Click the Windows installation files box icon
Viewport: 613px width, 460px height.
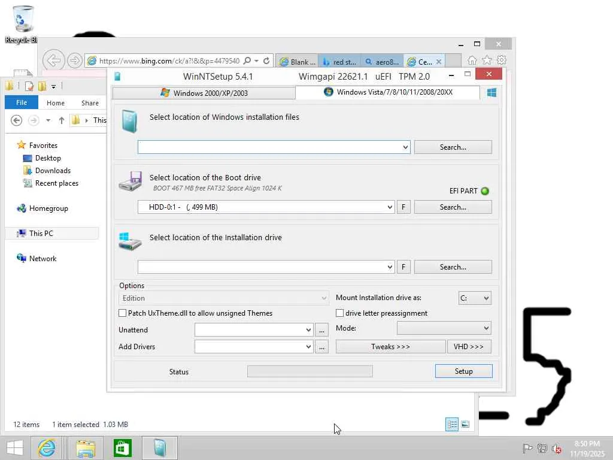(x=129, y=121)
